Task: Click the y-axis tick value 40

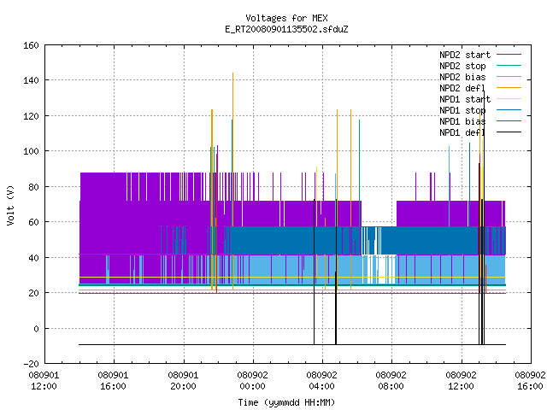Action: 33,258
